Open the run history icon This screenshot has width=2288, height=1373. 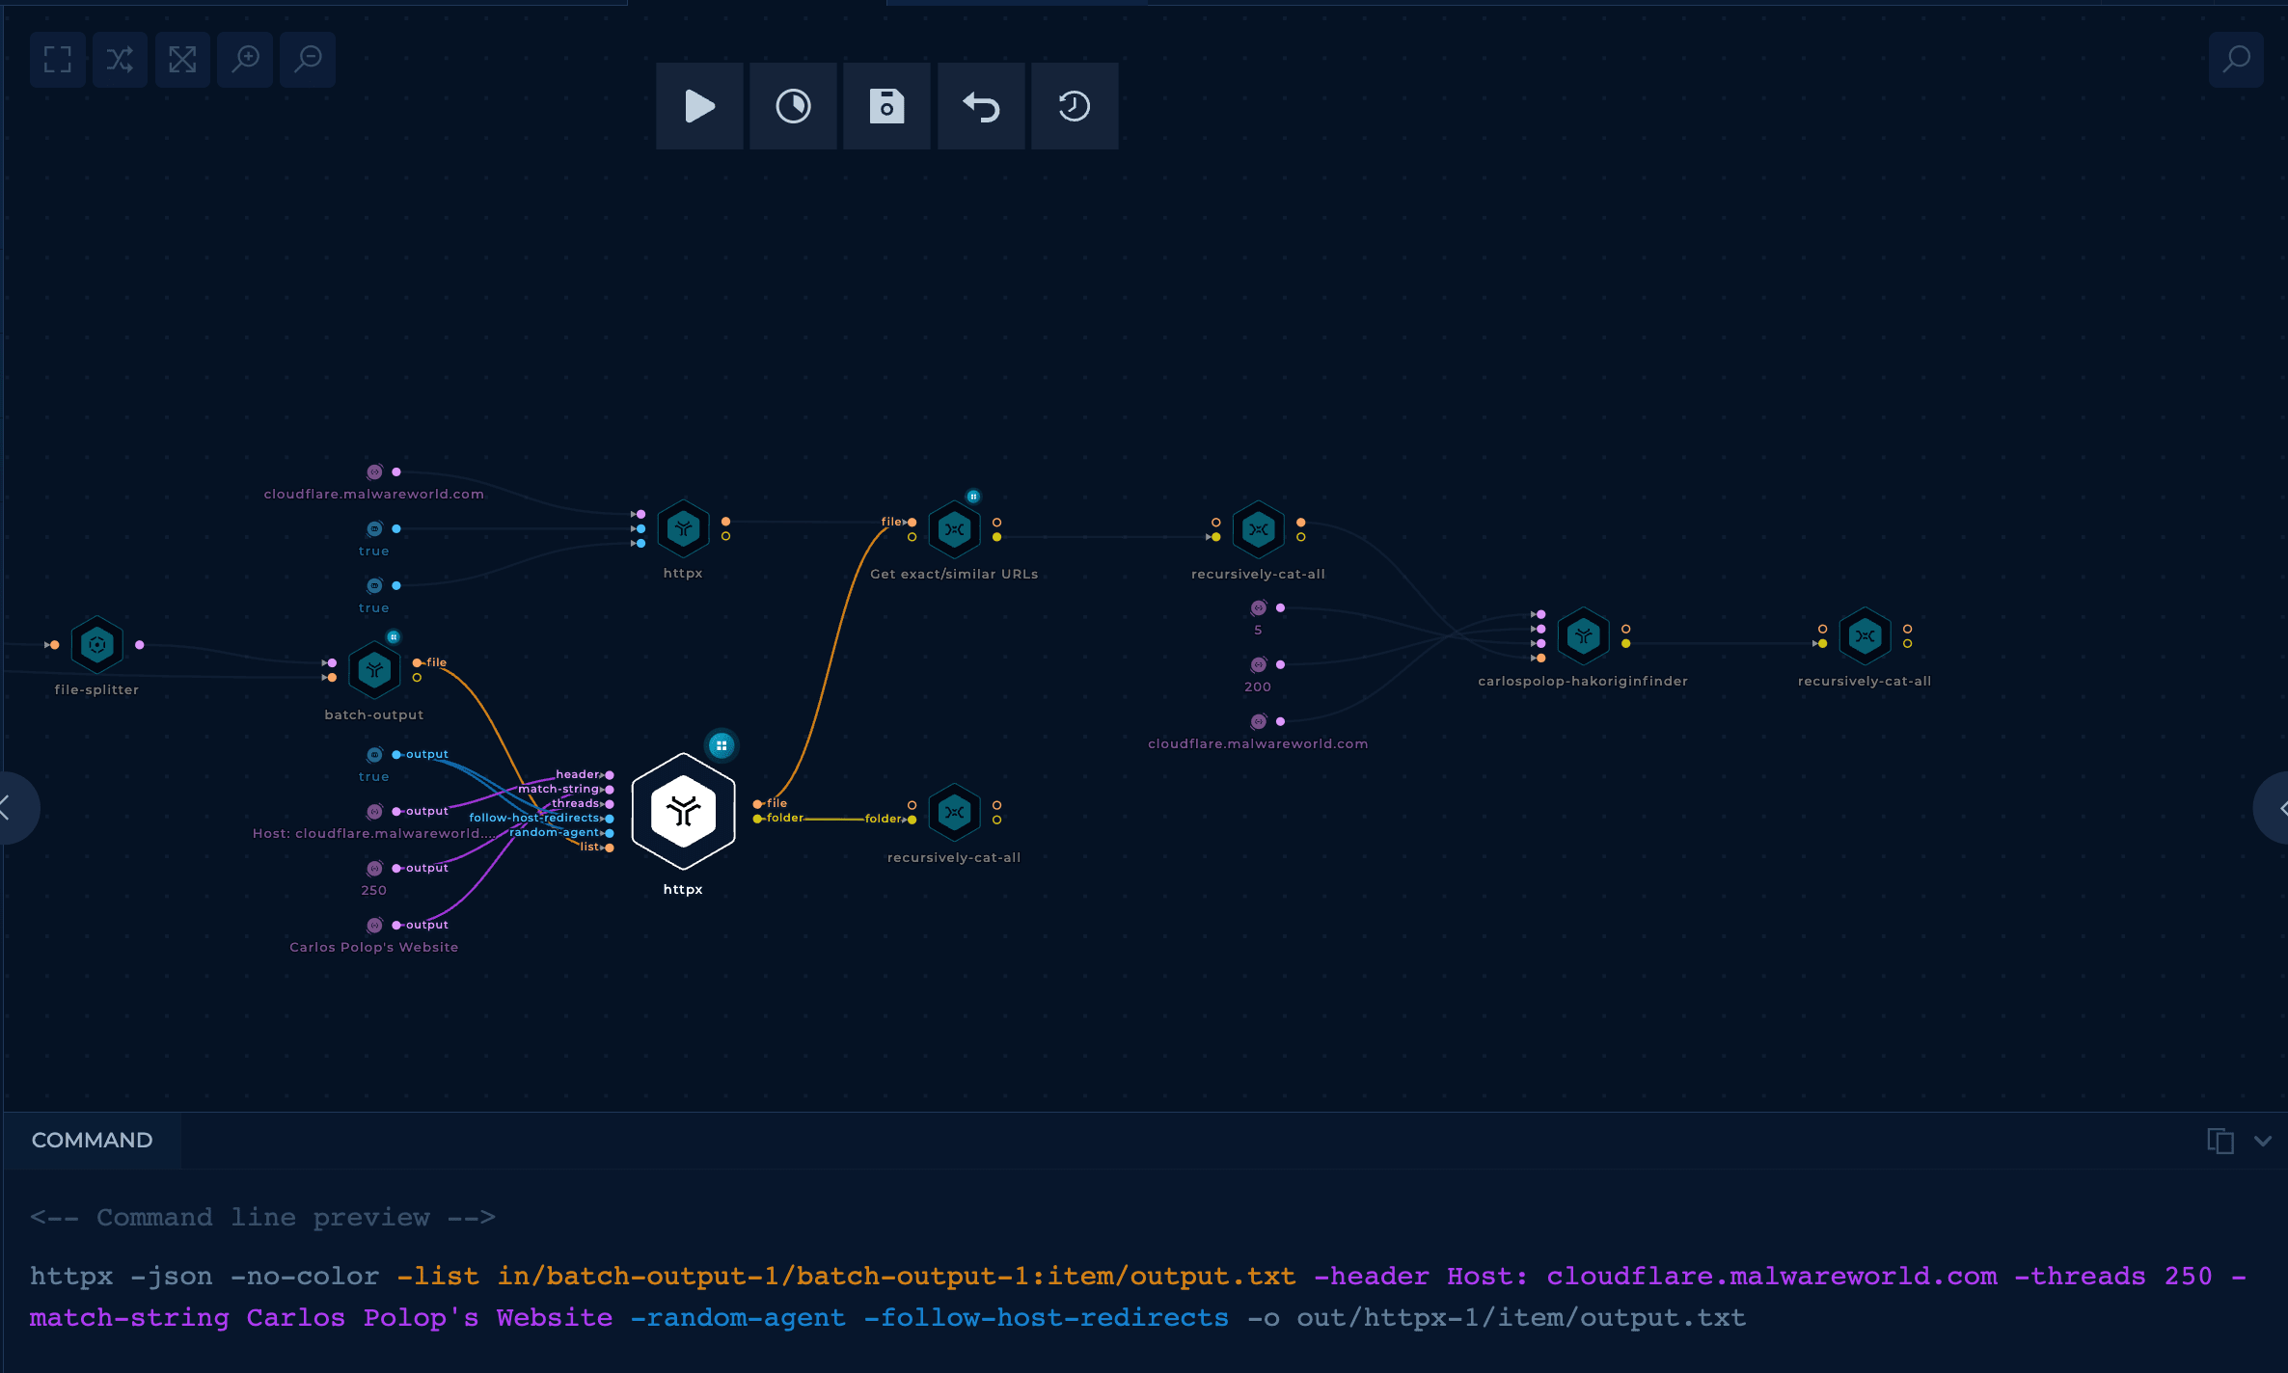(x=1075, y=106)
